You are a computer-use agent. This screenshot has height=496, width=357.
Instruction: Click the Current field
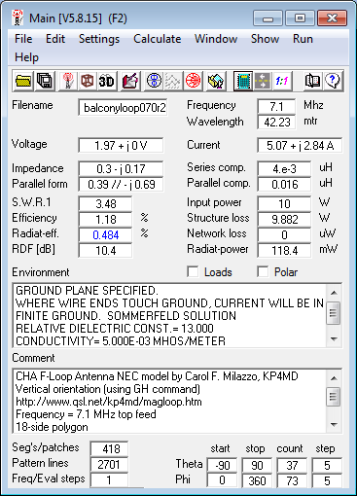300,145
